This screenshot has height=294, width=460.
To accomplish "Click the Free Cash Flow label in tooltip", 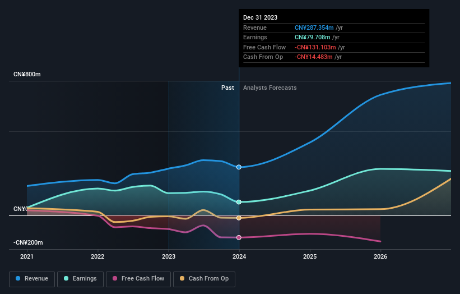I will coord(264,47).
